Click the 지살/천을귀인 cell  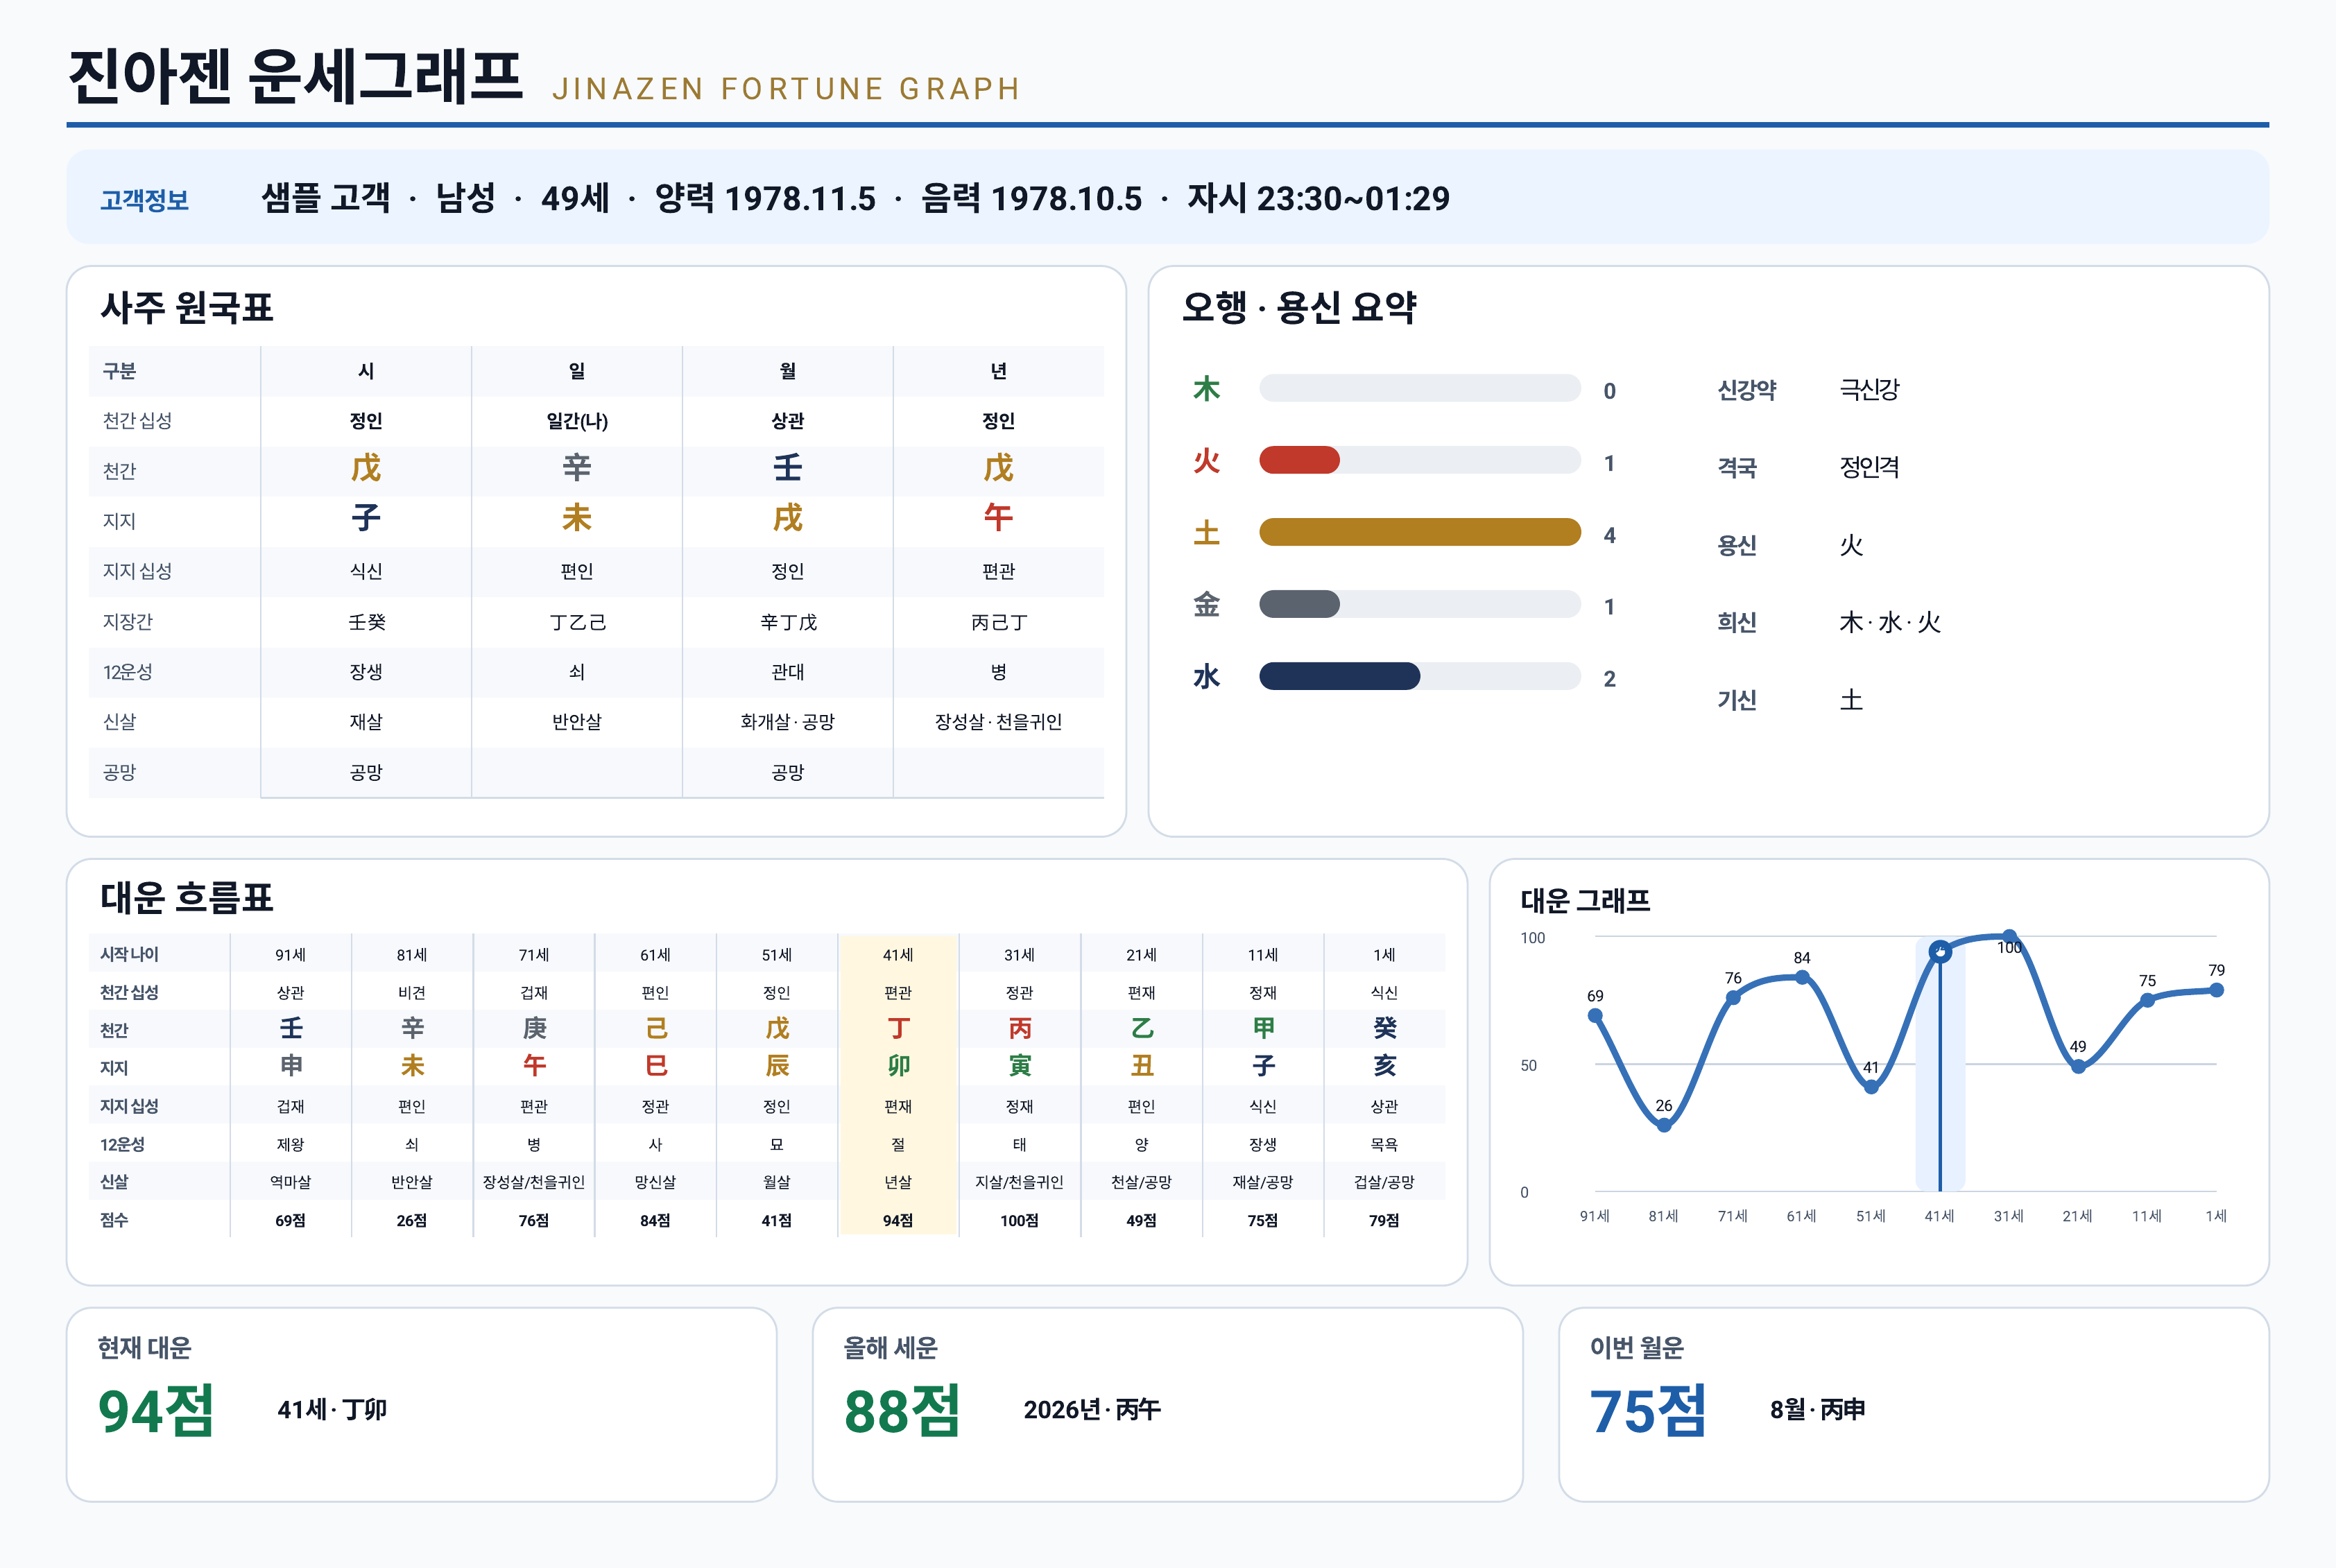1019,1182
